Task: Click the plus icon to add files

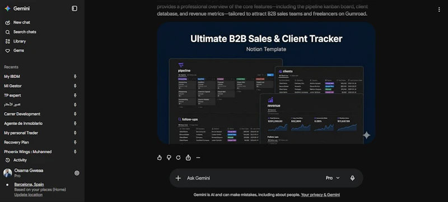Action: (178, 178)
